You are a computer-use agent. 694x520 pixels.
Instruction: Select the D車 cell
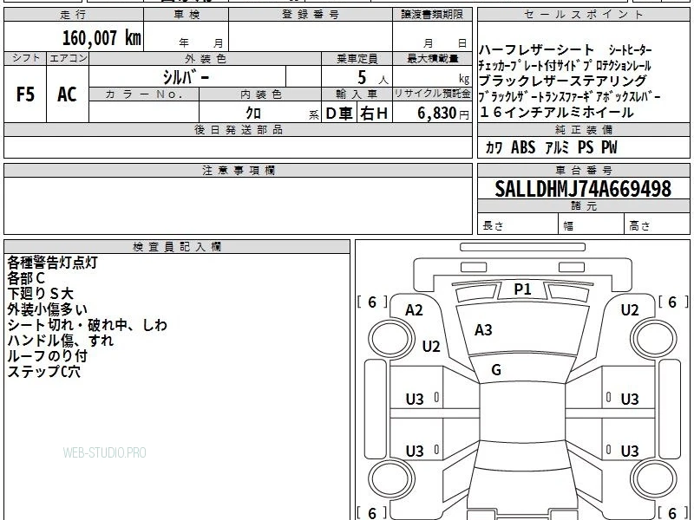339,114
